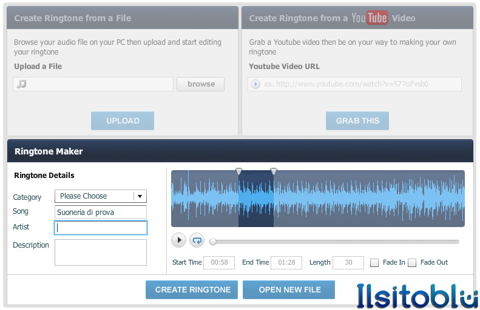Enable the Fade In checkbox
Viewport: 480px width, 310px height.
pyautogui.click(x=374, y=263)
